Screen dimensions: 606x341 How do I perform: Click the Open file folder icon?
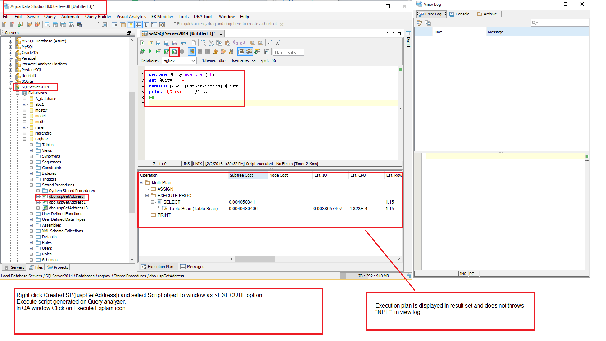pos(150,43)
